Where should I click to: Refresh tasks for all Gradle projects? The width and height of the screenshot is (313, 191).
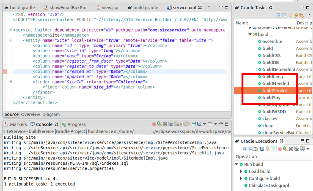[x=296, y=15]
